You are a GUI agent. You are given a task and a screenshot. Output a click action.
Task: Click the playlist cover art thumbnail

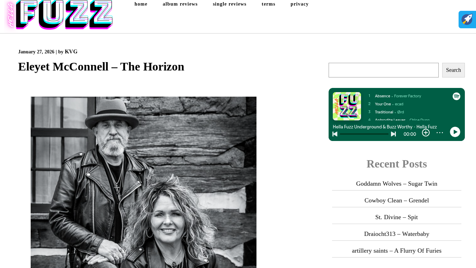(347, 106)
